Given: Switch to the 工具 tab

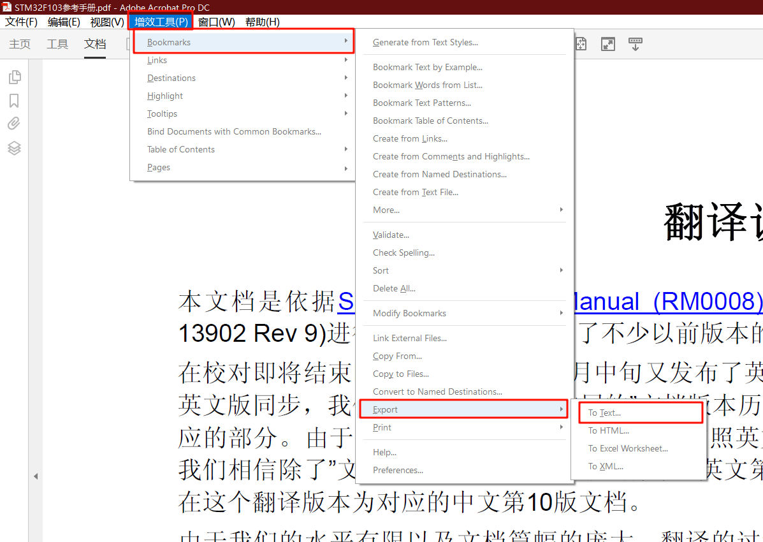Looking at the screenshot, I should click(x=57, y=44).
